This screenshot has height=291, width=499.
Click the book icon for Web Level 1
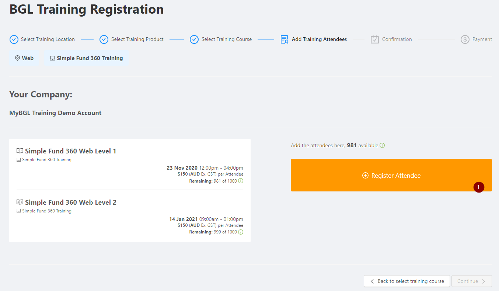coord(20,151)
